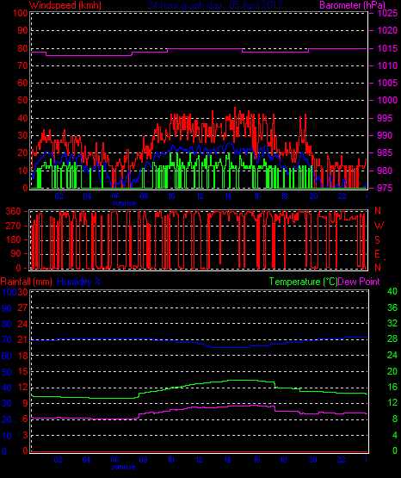The width and height of the screenshot is (401, 478).
Task: Click red 9 on the rainfall axis
Action: coord(25,403)
